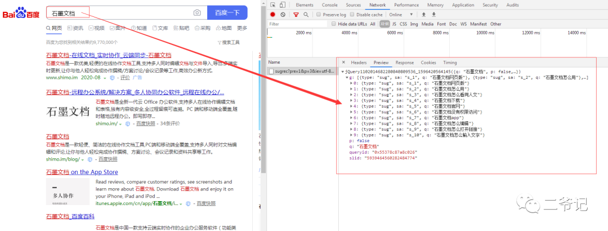Open the Online throttling dropdown
608x231 pixels.
pos(401,14)
